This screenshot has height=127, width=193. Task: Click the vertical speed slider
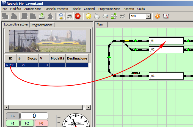tap(57, 121)
